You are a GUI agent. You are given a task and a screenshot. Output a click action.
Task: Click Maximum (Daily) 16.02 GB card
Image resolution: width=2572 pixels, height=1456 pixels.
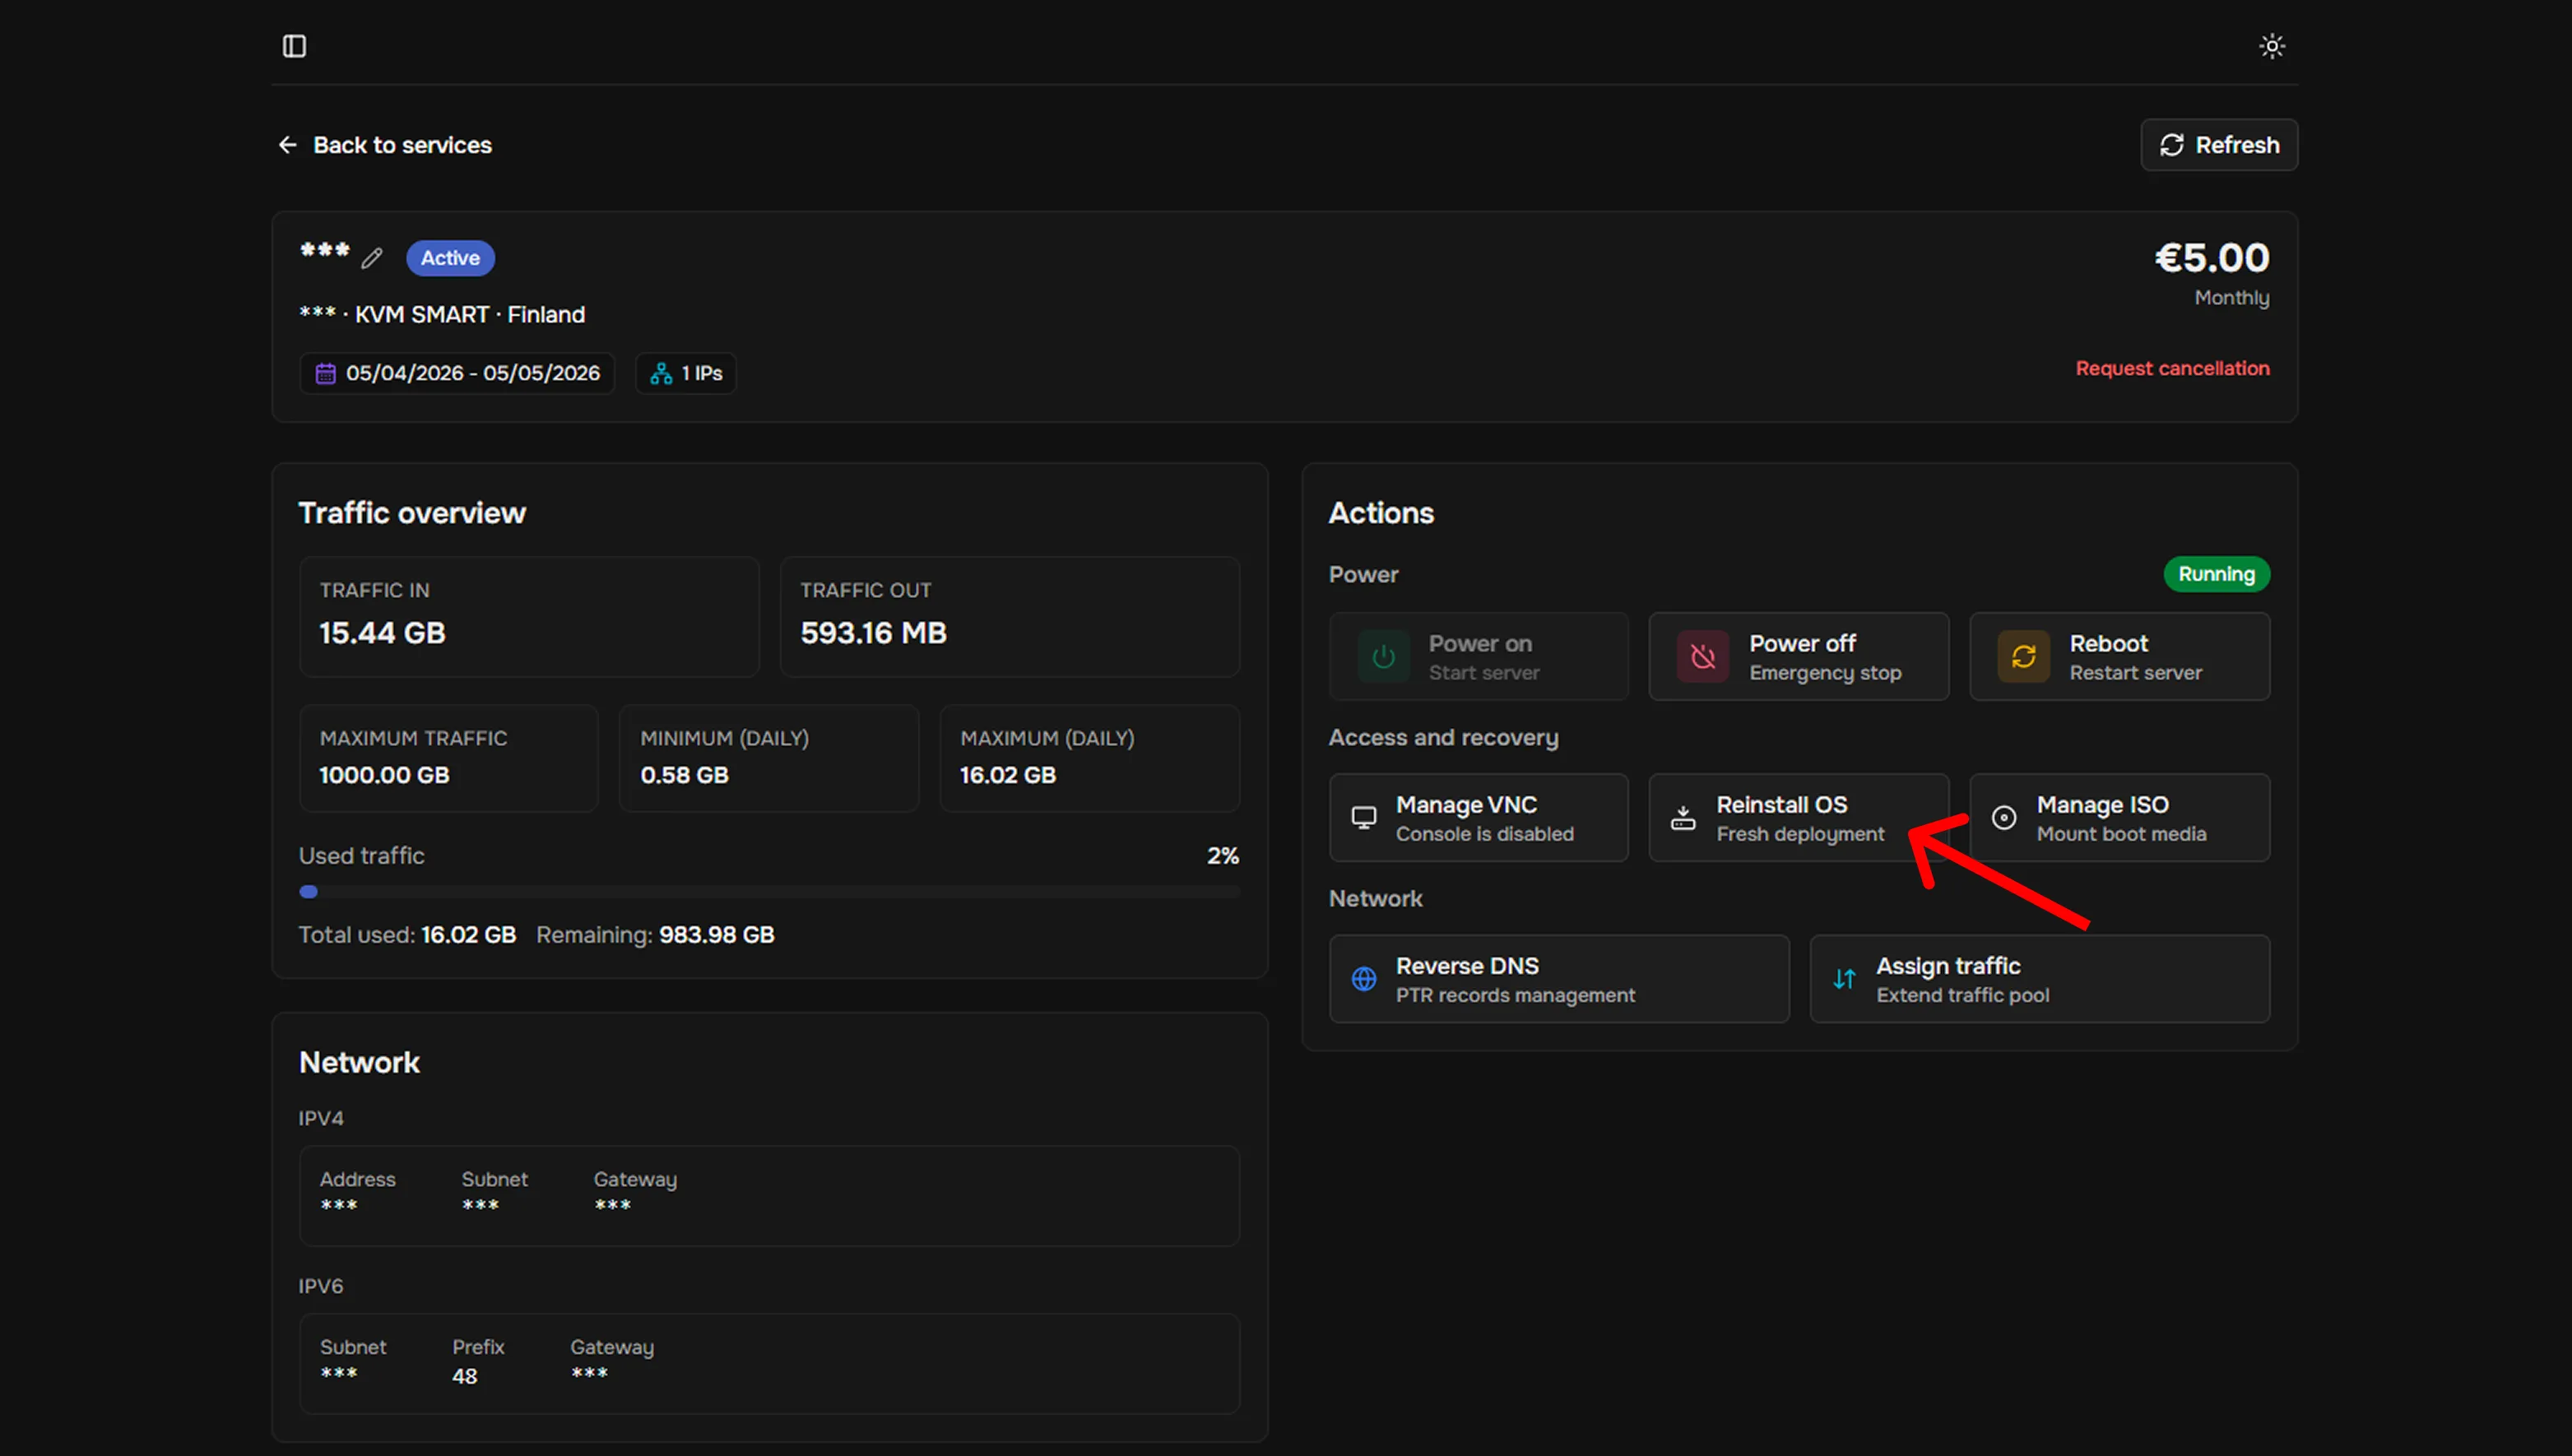pos(1089,758)
